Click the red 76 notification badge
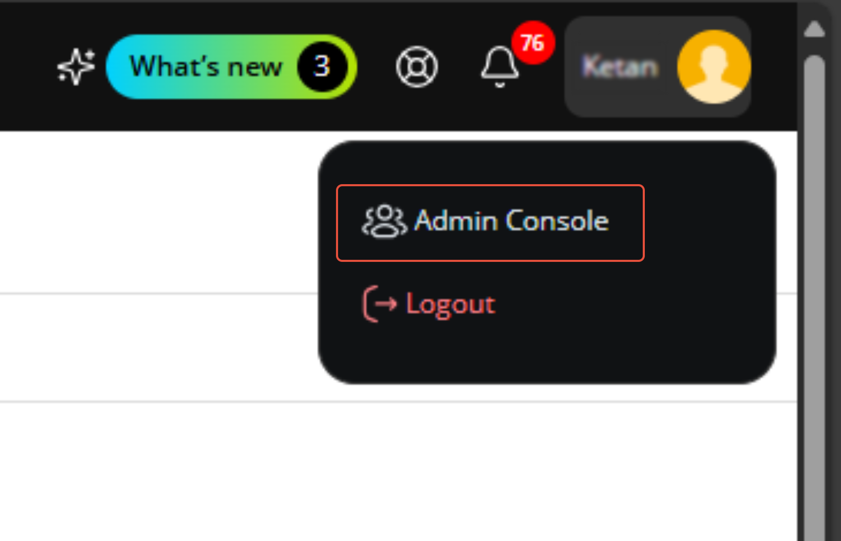 (532, 43)
